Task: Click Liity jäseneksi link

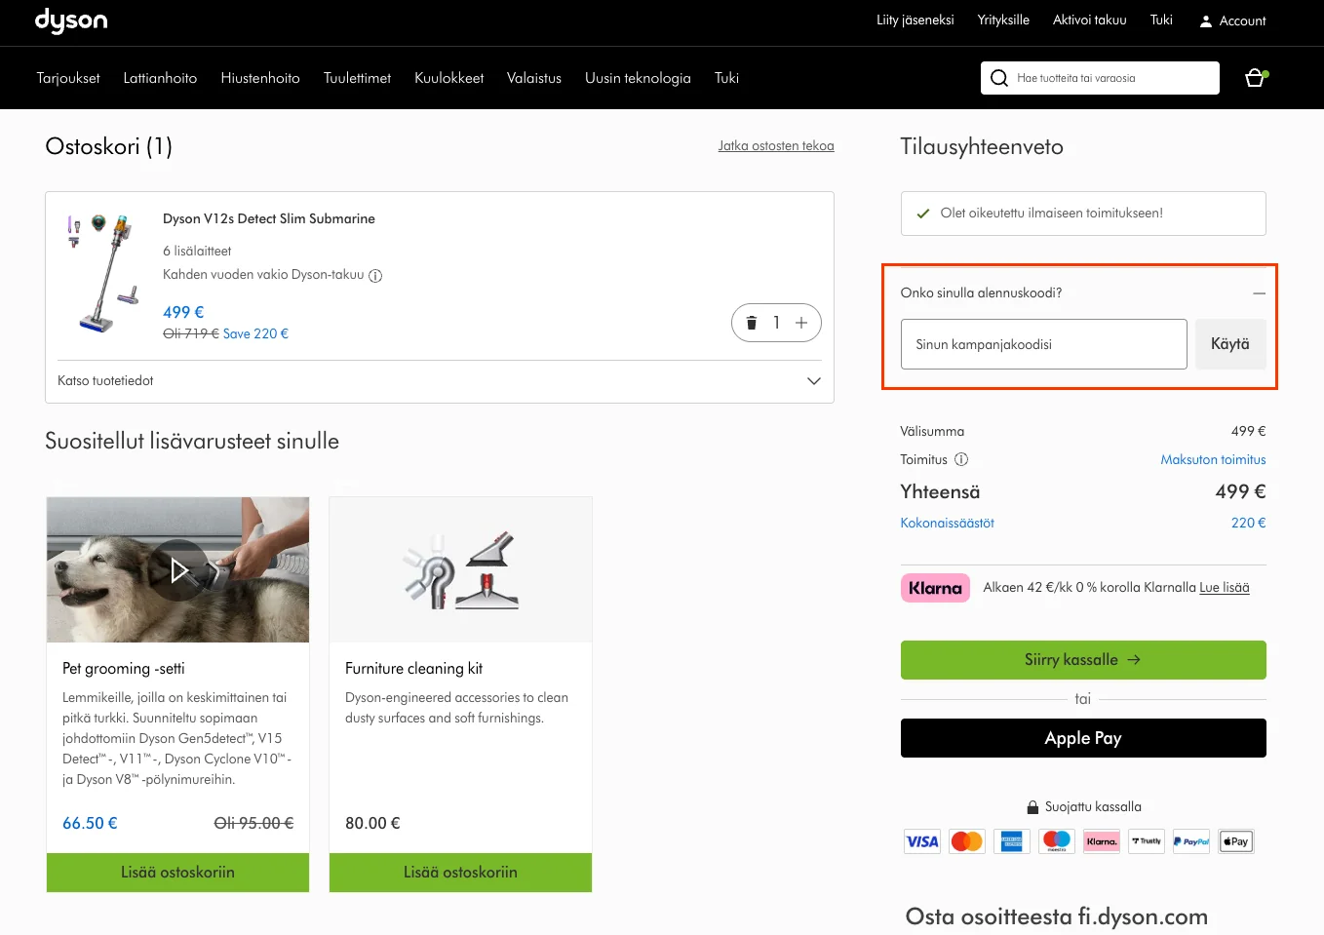Action: [x=915, y=19]
